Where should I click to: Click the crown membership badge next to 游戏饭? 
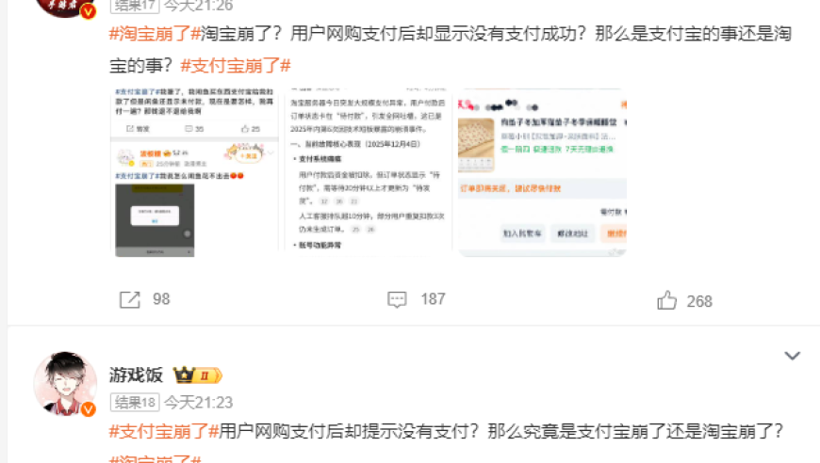(x=198, y=375)
